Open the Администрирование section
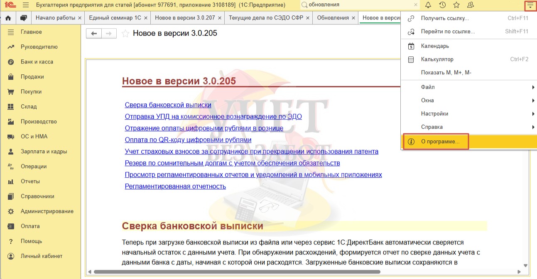 click(40, 211)
